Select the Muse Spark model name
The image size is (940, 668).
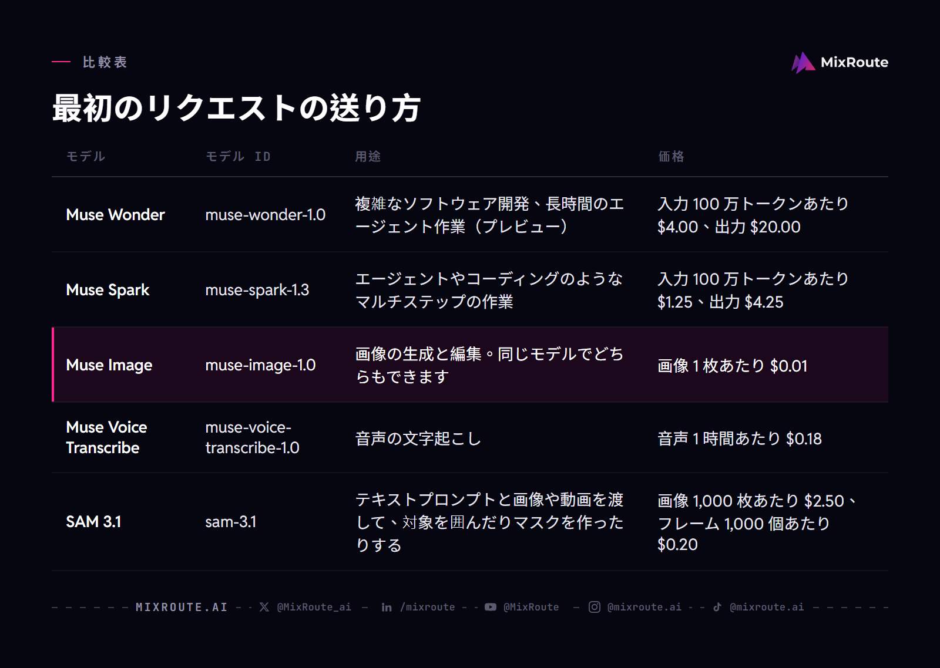point(108,290)
